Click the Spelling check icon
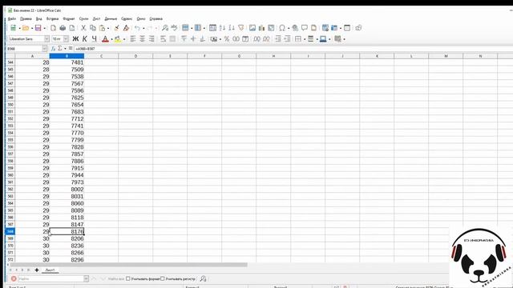 pos(175,28)
